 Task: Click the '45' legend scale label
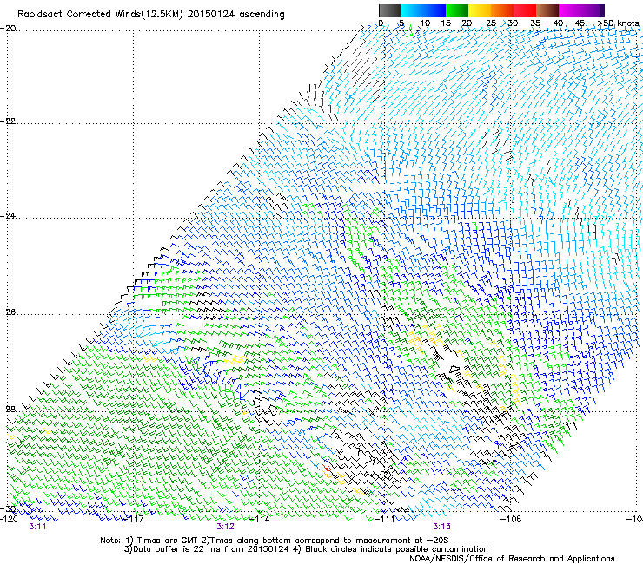tap(580, 23)
